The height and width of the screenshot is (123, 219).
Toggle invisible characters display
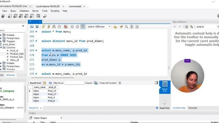coord(132,27)
